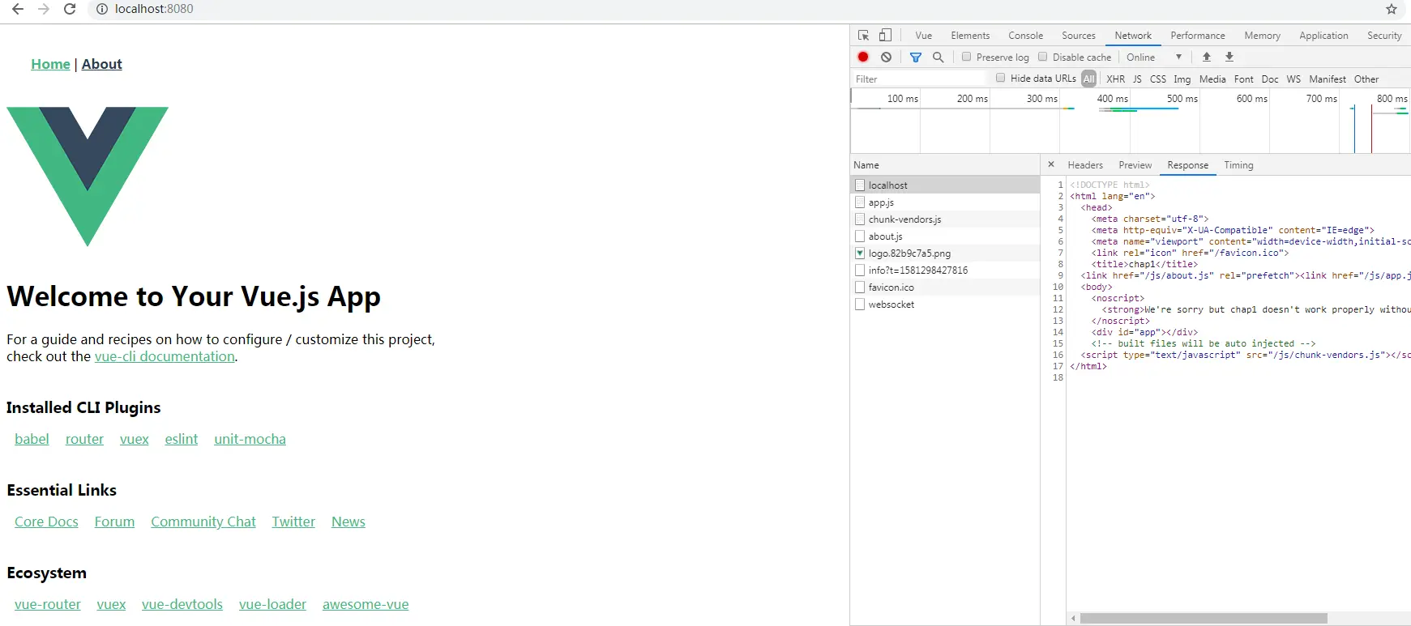The height and width of the screenshot is (626, 1411).
Task: Select the info?t=1581298427816 request
Action: click(x=945, y=270)
